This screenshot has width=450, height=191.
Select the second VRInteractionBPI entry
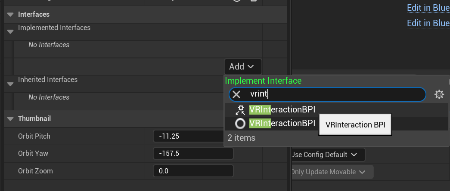[x=282, y=124]
